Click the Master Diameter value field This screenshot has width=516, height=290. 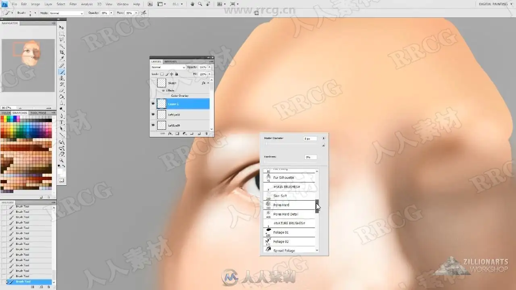coord(310,139)
